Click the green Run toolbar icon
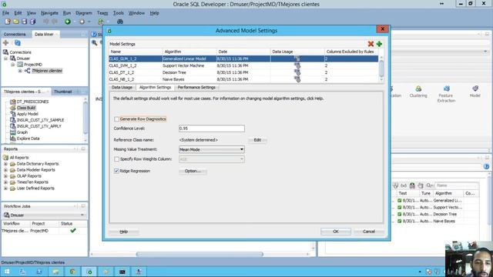The height and width of the screenshot is (277, 493). (68, 22)
